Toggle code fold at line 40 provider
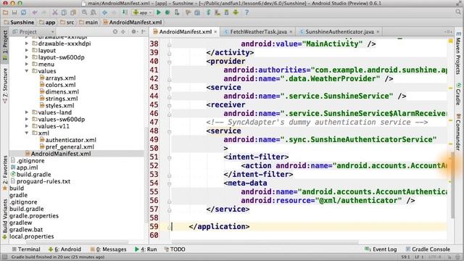The width and height of the screenshot is (464, 261). pos(169,62)
